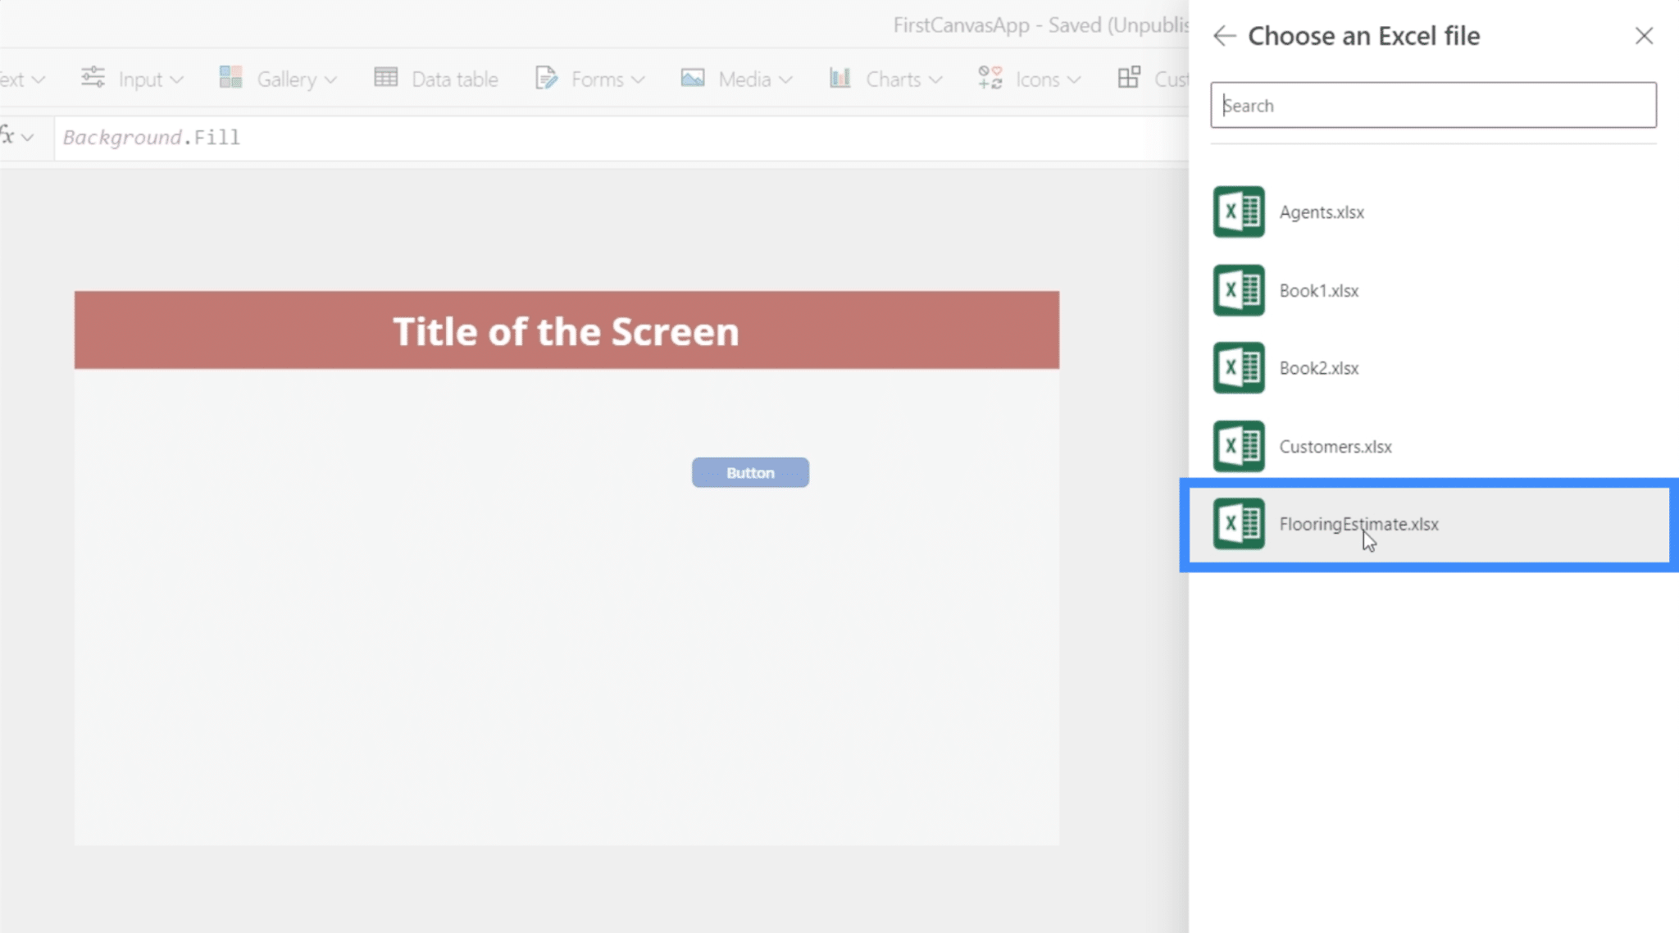Choose the Book1.xlsx file name
This screenshot has width=1679, height=933.
click(1318, 291)
